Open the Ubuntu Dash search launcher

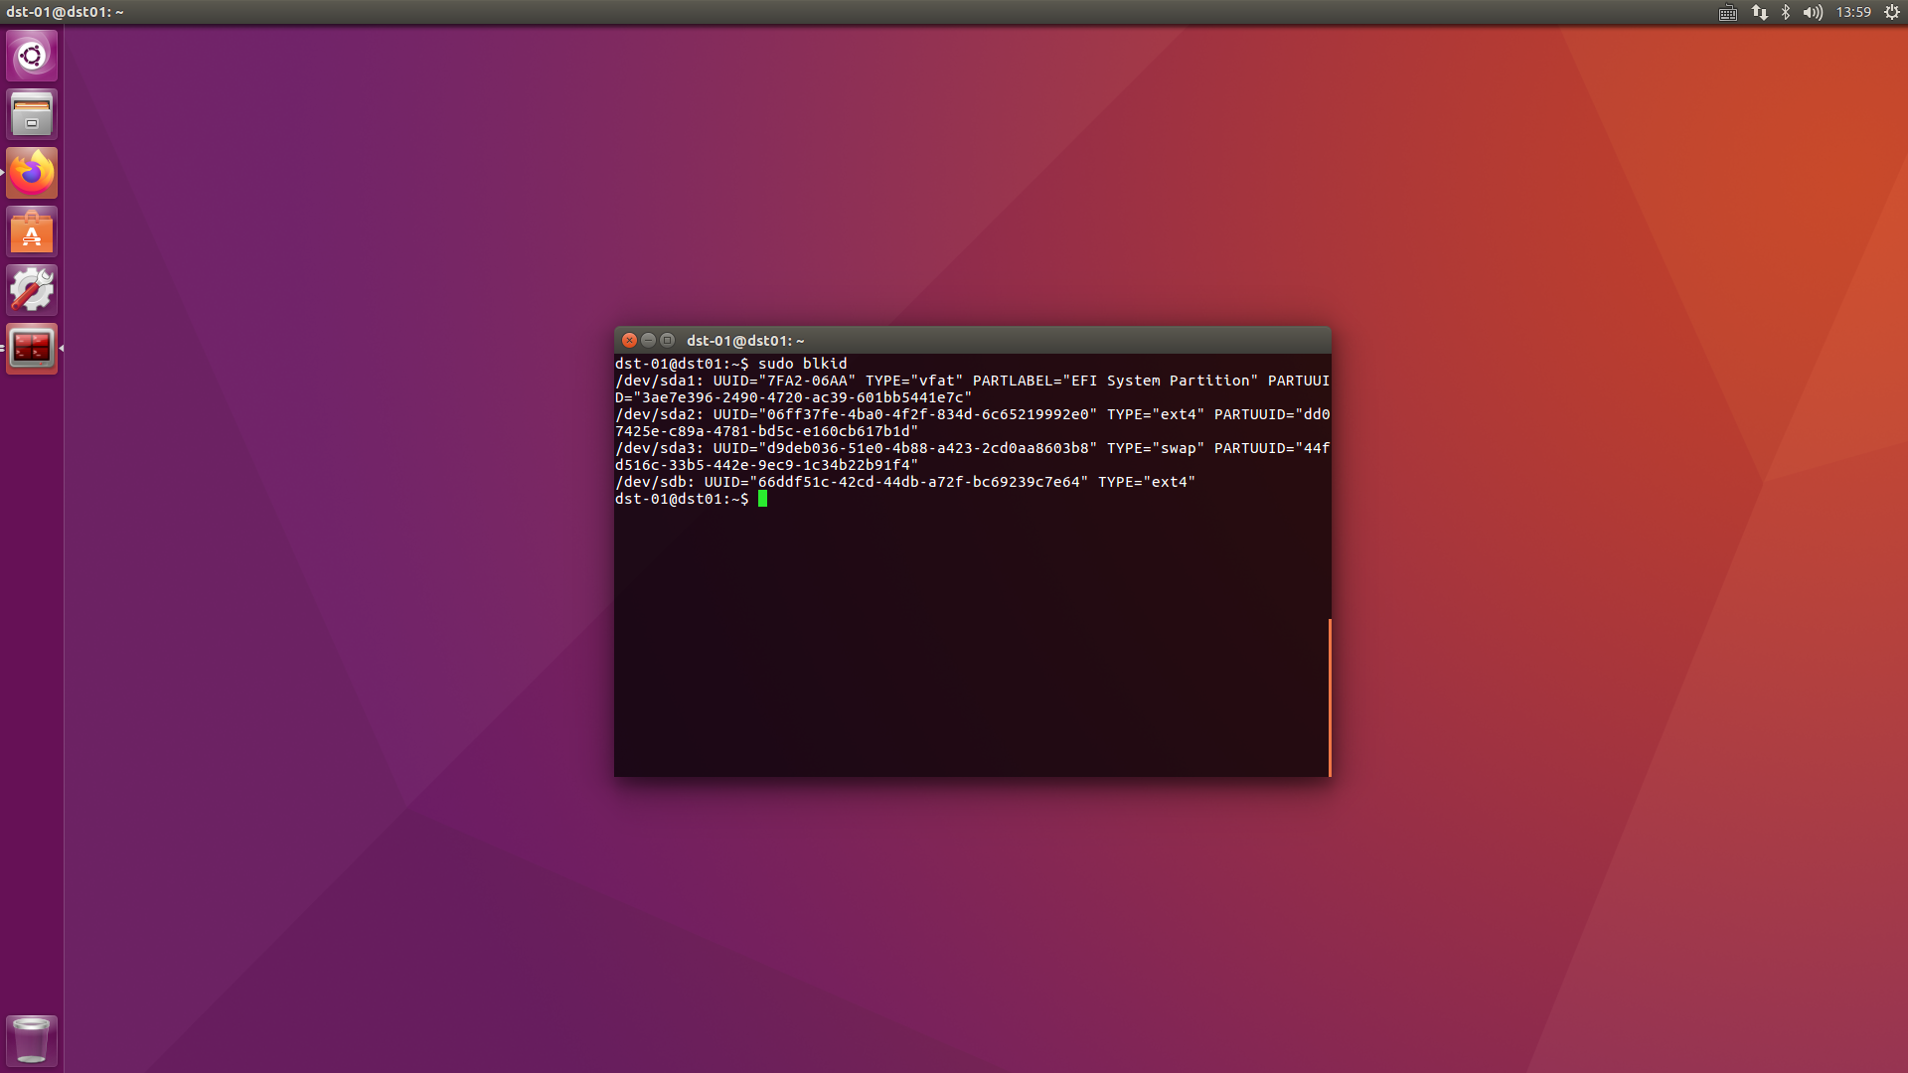tap(32, 56)
